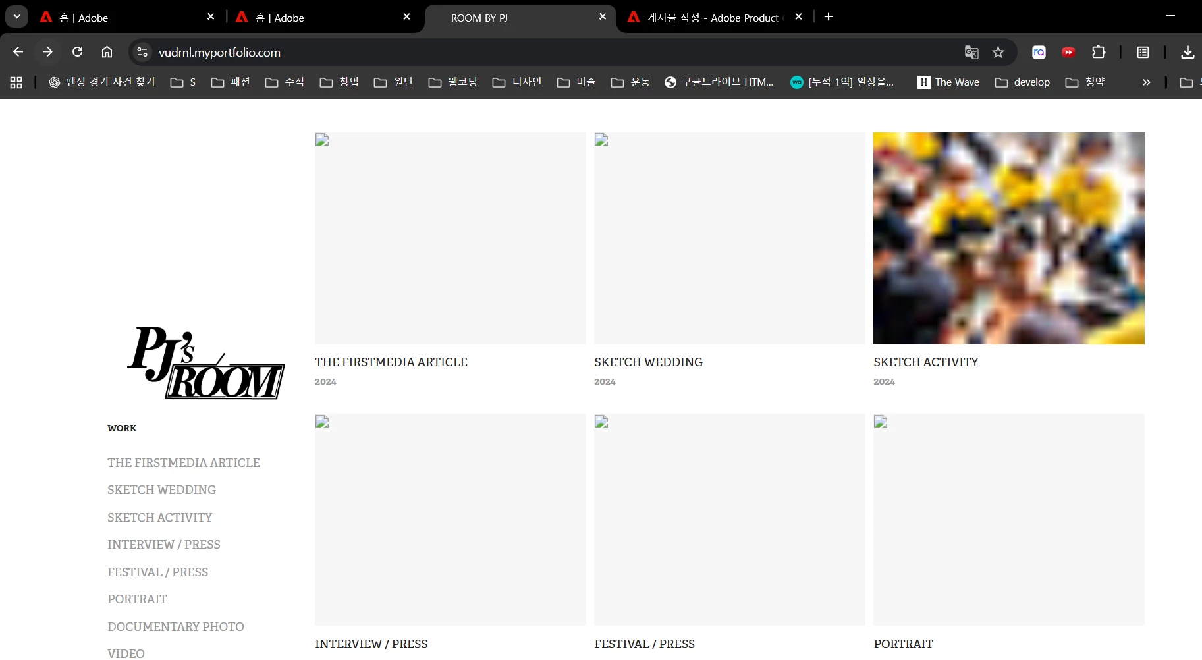Click SKETCH ACTIVITY title under gallery card
Viewport: 1202px width, 660px height.
926,362
